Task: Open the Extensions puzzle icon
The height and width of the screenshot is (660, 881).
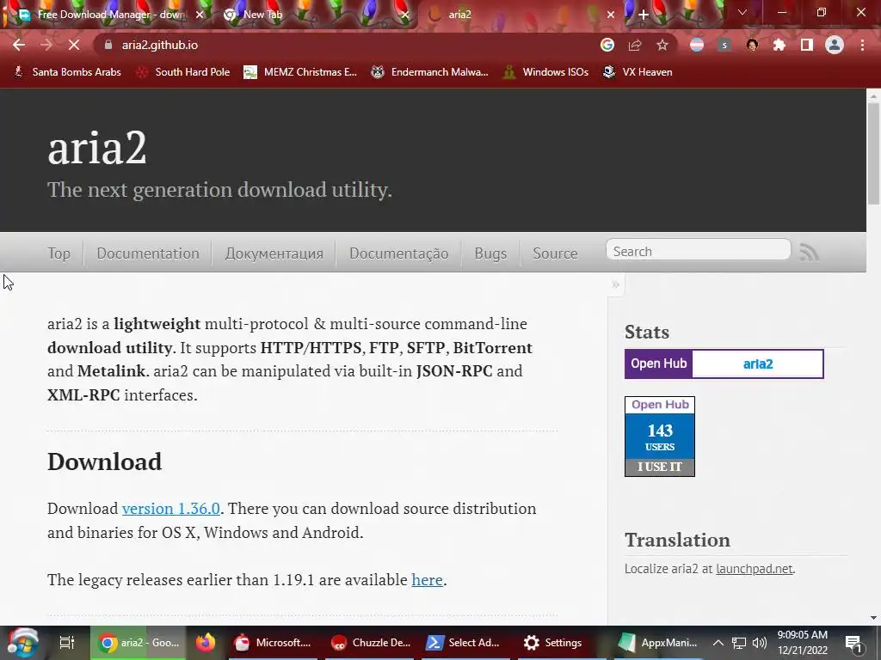Action: pyautogui.click(x=779, y=45)
